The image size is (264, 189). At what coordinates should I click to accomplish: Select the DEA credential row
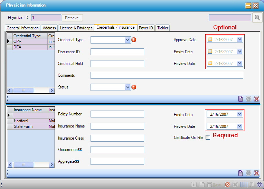pos(31,47)
